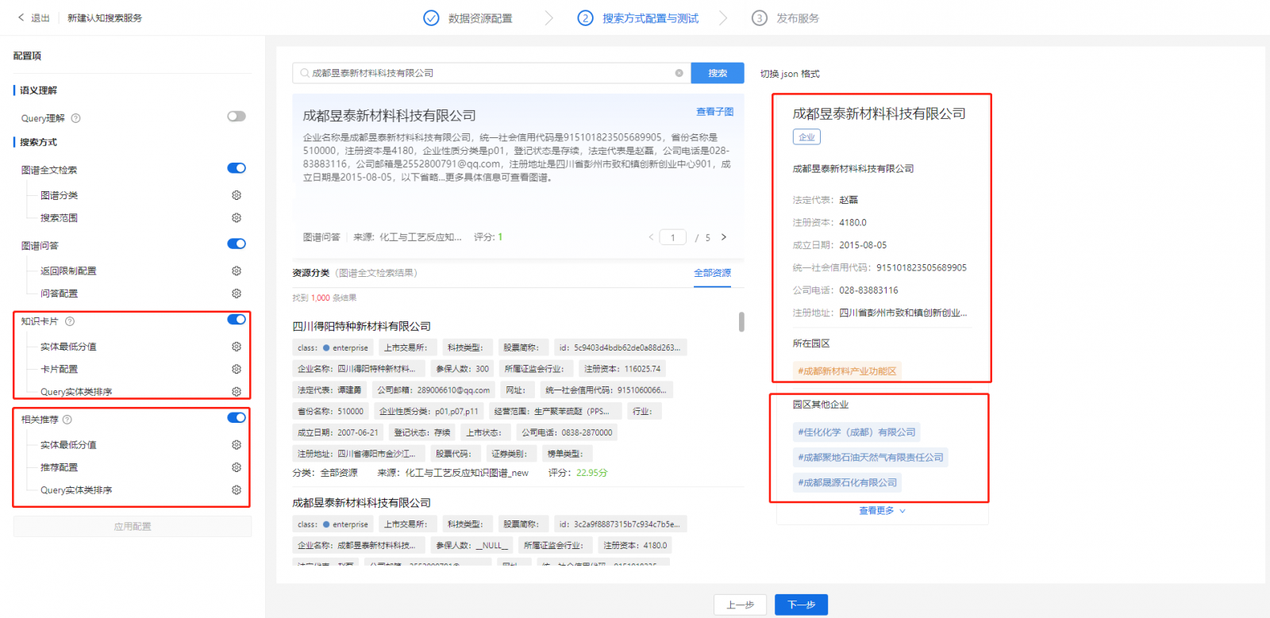Select 搜索范围 item
Image resolution: width=1270 pixels, height=618 pixels.
[59, 217]
